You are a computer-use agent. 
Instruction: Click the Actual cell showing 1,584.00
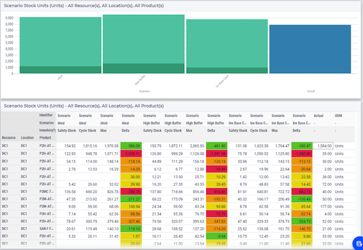tap(323, 146)
